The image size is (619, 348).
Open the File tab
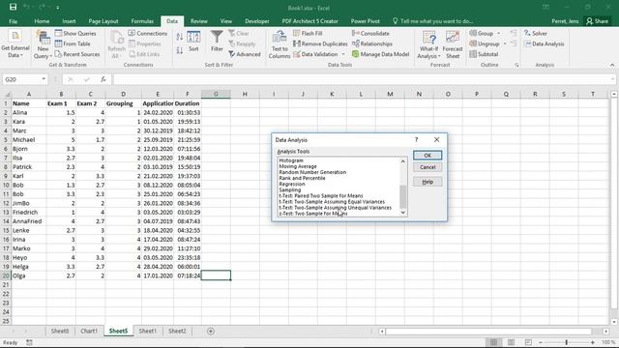point(13,21)
